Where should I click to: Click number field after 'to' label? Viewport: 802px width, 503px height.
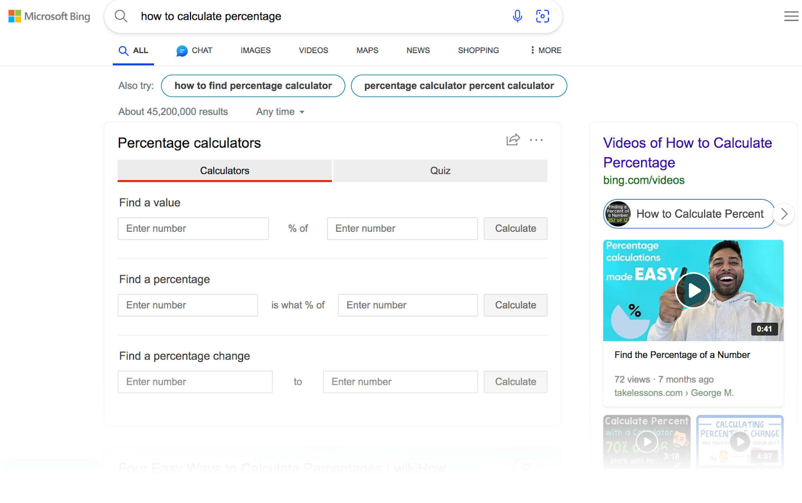pos(400,381)
